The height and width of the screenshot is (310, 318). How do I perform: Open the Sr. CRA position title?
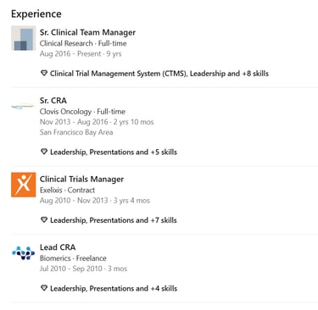(53, 101)
